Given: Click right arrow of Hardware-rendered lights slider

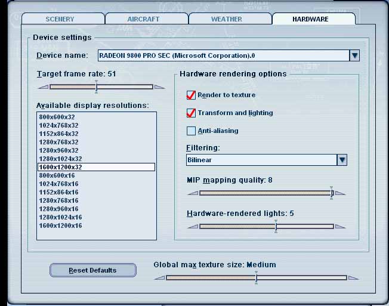Looking at the screenshot, I should coord(340,227).
